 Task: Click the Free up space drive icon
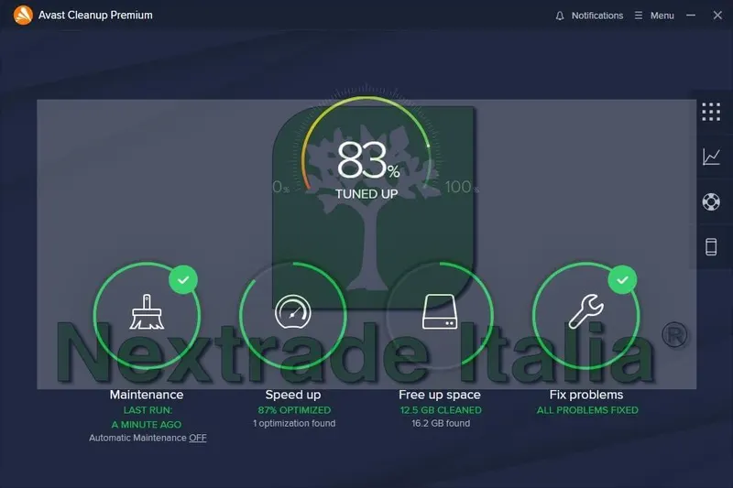(x=440, y=312)
